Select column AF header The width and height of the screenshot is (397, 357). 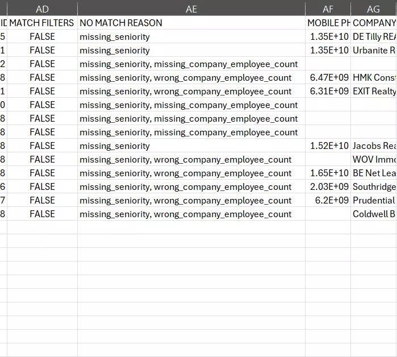click(x=328, y=9)
